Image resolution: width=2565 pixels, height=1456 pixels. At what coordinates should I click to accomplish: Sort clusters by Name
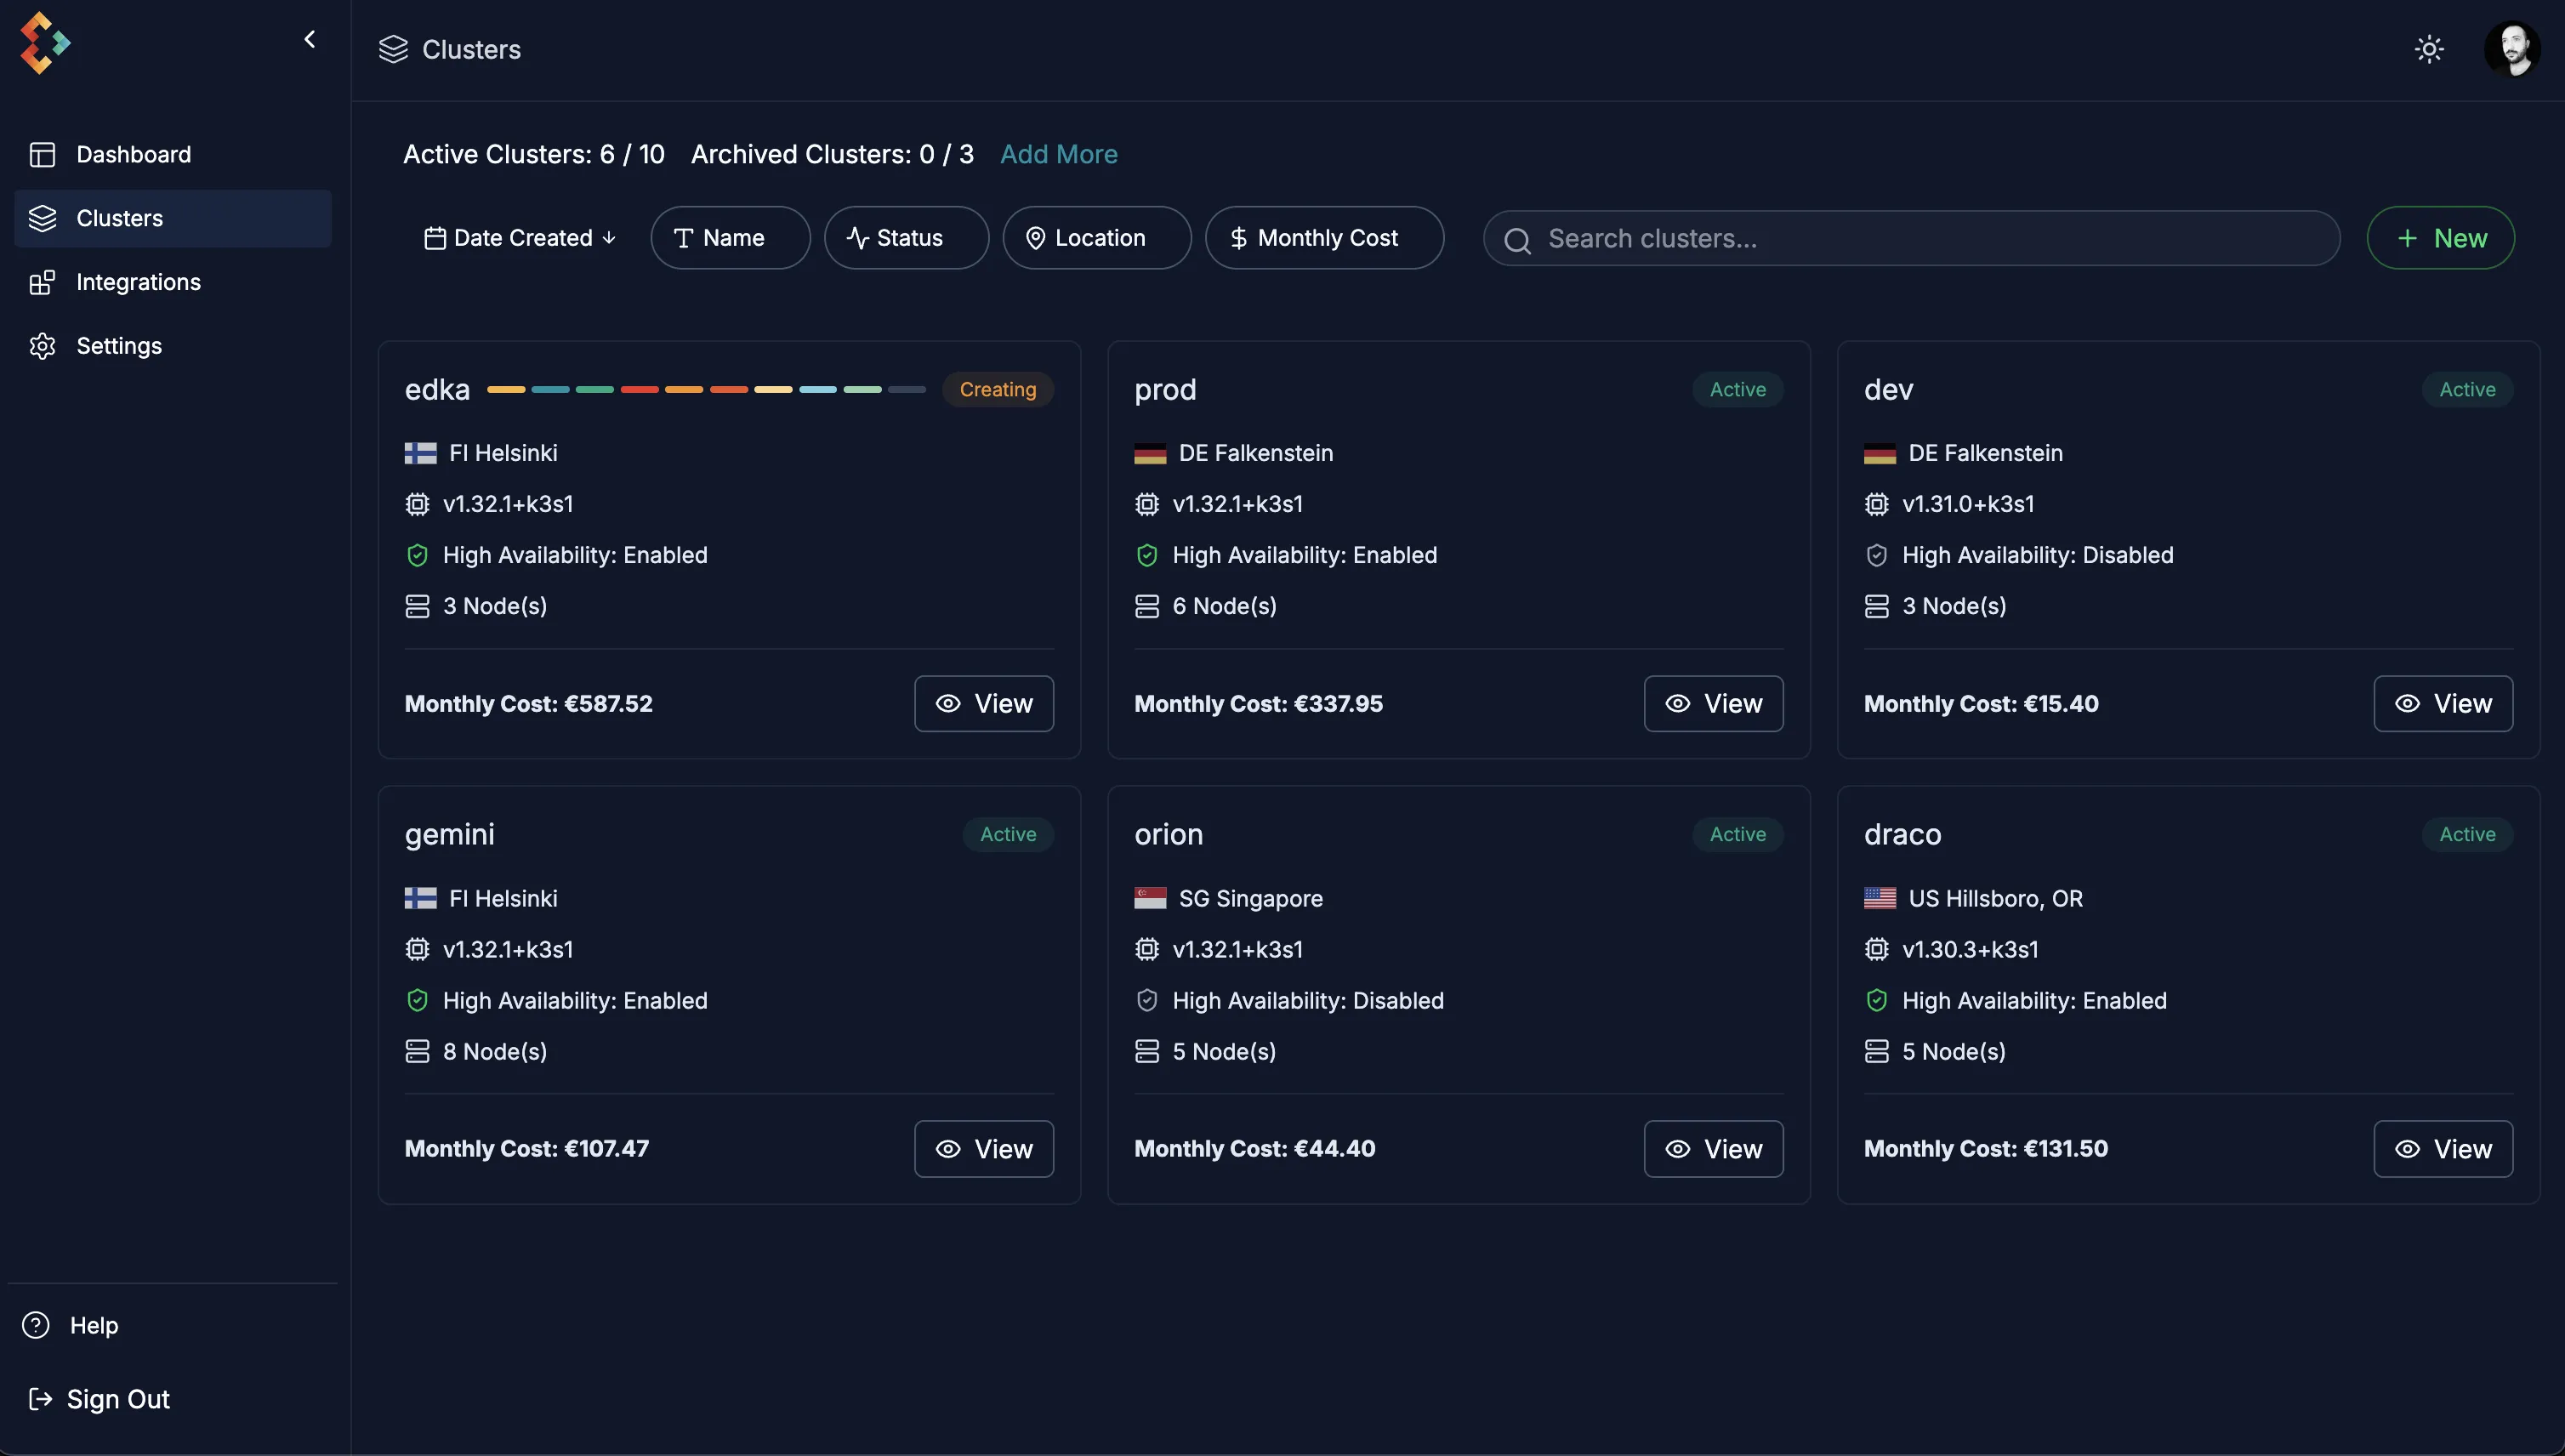pyautogui.click(x=730, y=238)
